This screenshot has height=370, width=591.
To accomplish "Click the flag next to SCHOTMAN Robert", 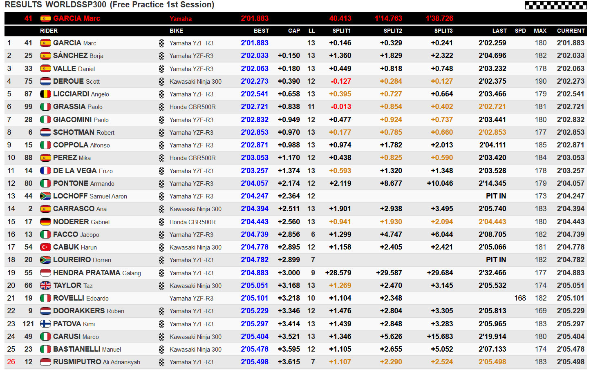I will click(x=45, y=132).
